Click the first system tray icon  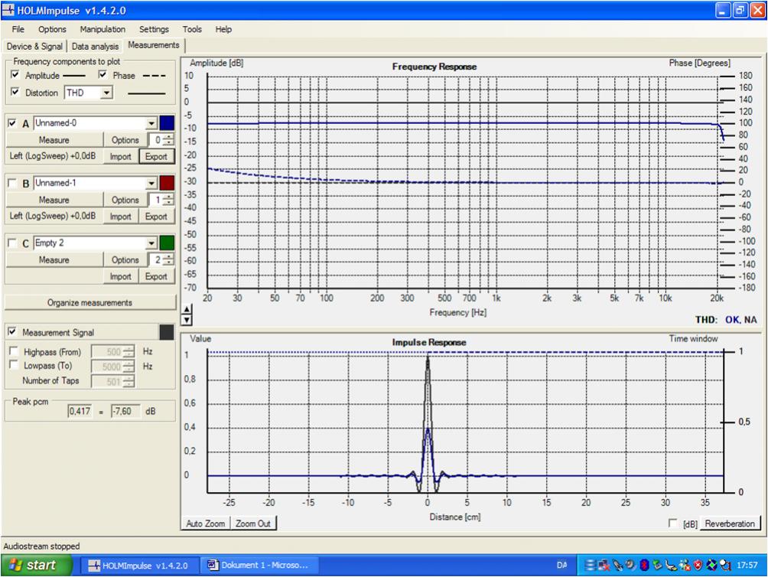point(591,566)
